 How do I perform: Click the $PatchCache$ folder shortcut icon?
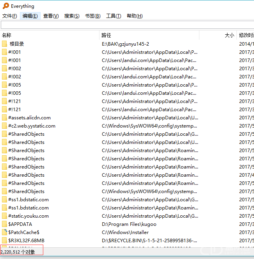tap(4, 232)
